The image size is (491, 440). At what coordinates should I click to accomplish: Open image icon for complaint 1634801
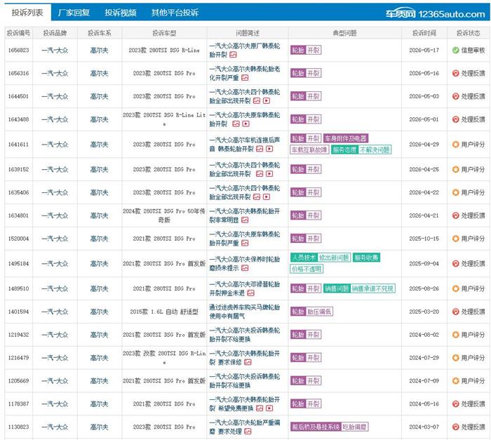(245, 220)
